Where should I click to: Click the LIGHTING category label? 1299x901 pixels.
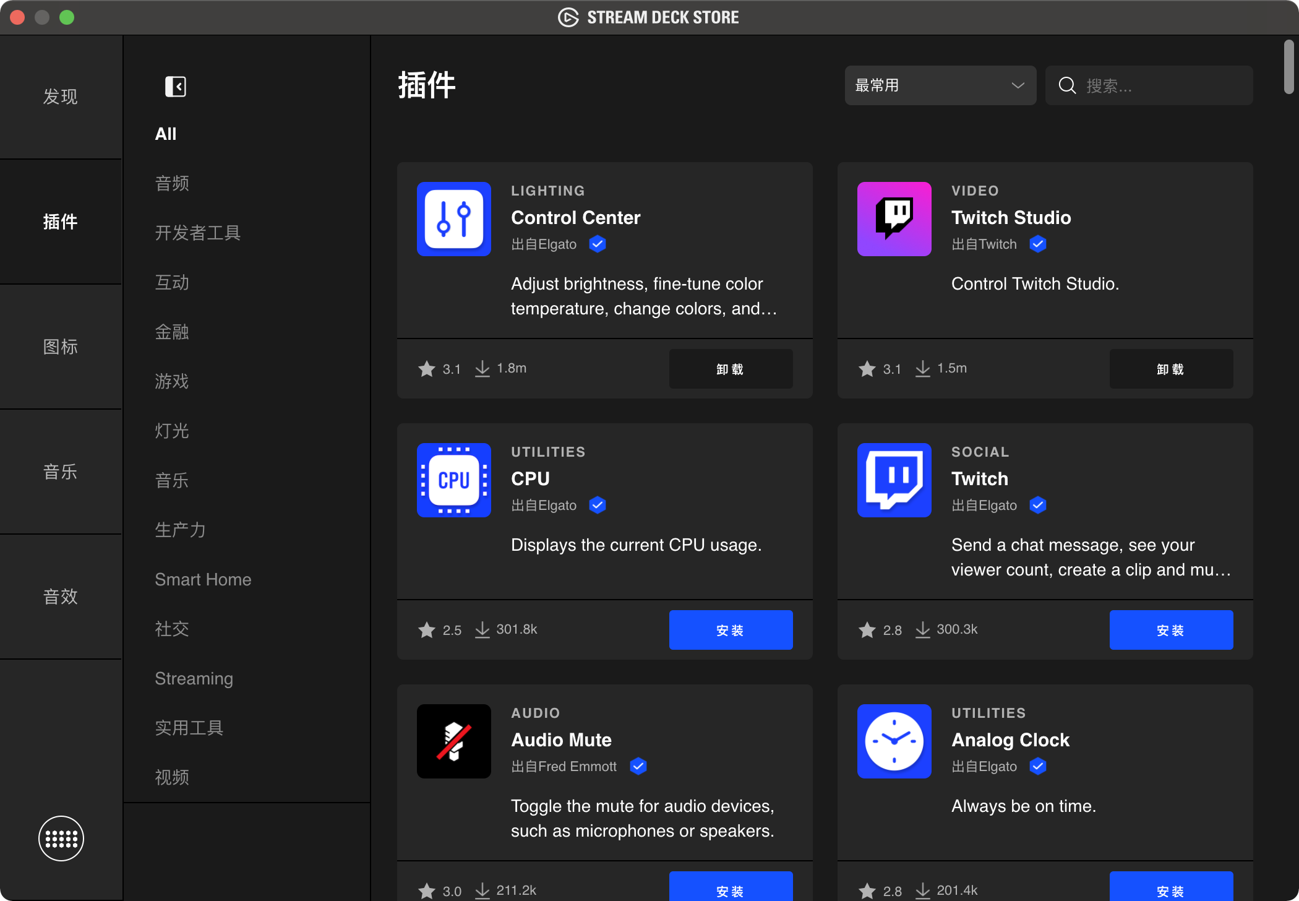coord(548,191)
